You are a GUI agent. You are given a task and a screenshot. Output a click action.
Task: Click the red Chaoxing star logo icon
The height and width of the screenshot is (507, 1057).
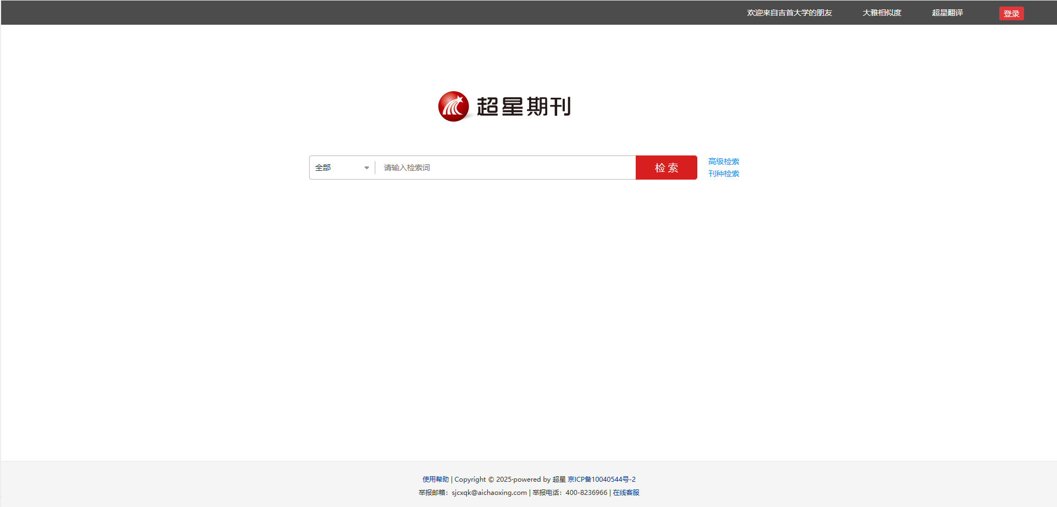coord(453,107)
